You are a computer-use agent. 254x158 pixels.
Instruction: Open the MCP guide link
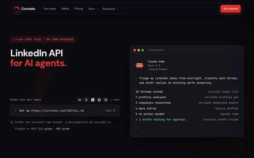pos(63,129)
